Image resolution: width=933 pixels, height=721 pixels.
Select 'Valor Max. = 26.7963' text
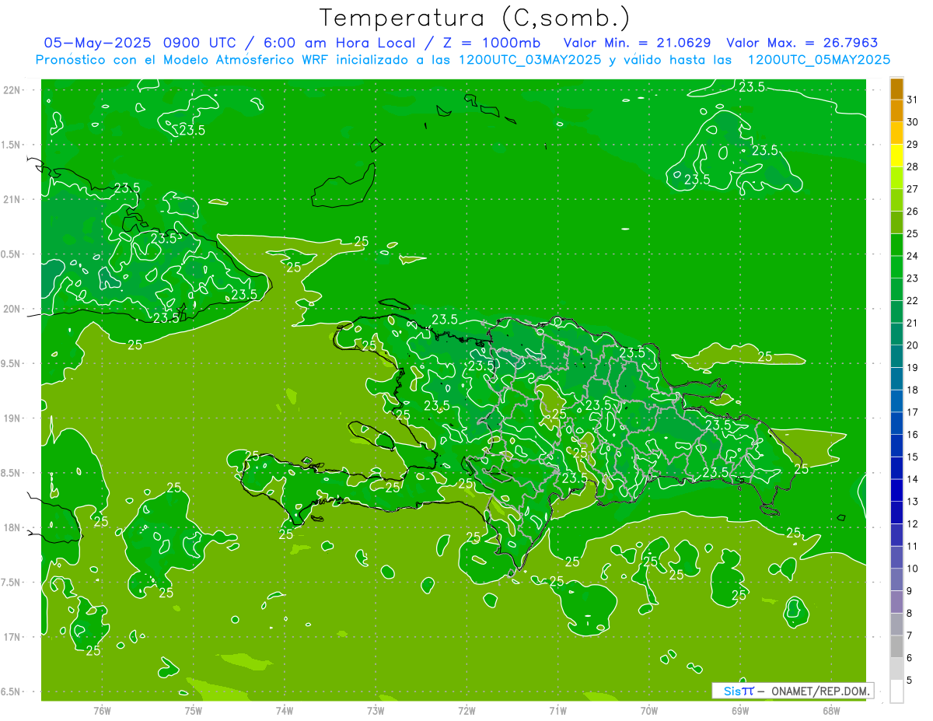[802, 43]
